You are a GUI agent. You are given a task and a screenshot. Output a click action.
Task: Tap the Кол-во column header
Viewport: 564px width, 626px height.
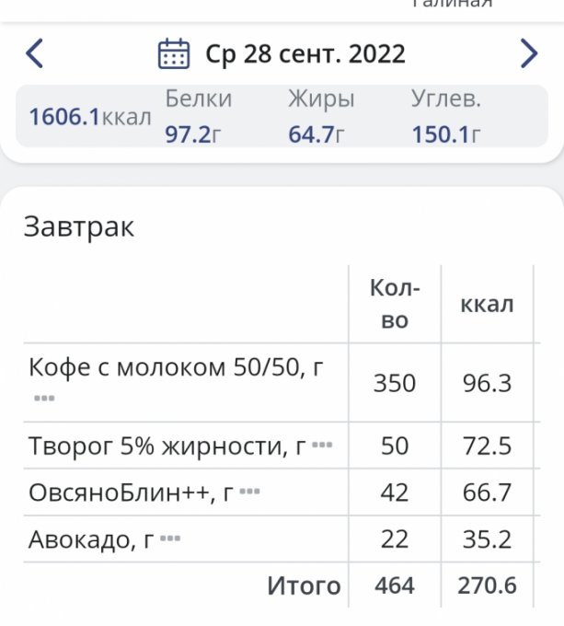[394, 304]
